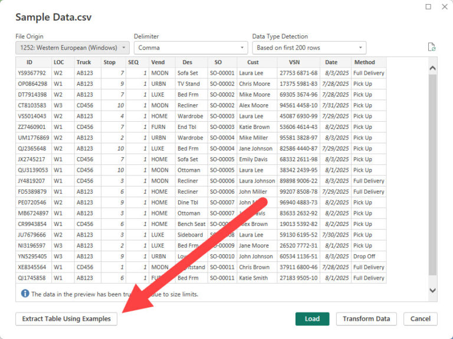
Task: Click the Transform Data button
Action: click(366, 319)
